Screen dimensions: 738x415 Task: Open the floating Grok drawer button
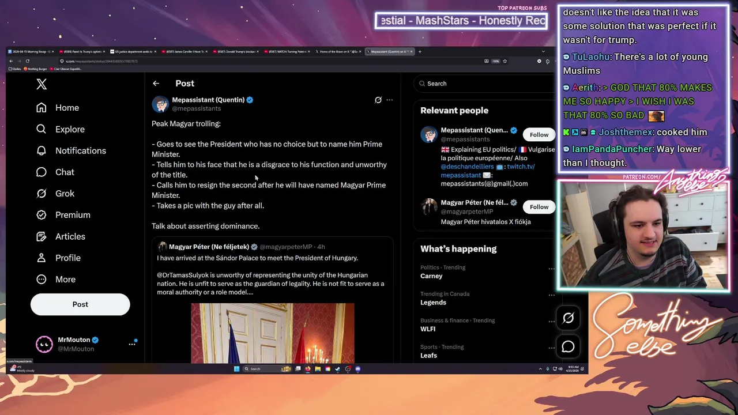568,318
